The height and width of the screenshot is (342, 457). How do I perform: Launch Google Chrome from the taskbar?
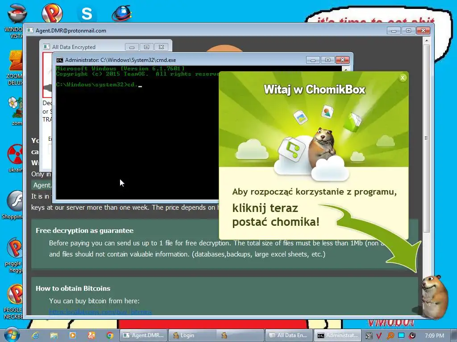(110, 335)
